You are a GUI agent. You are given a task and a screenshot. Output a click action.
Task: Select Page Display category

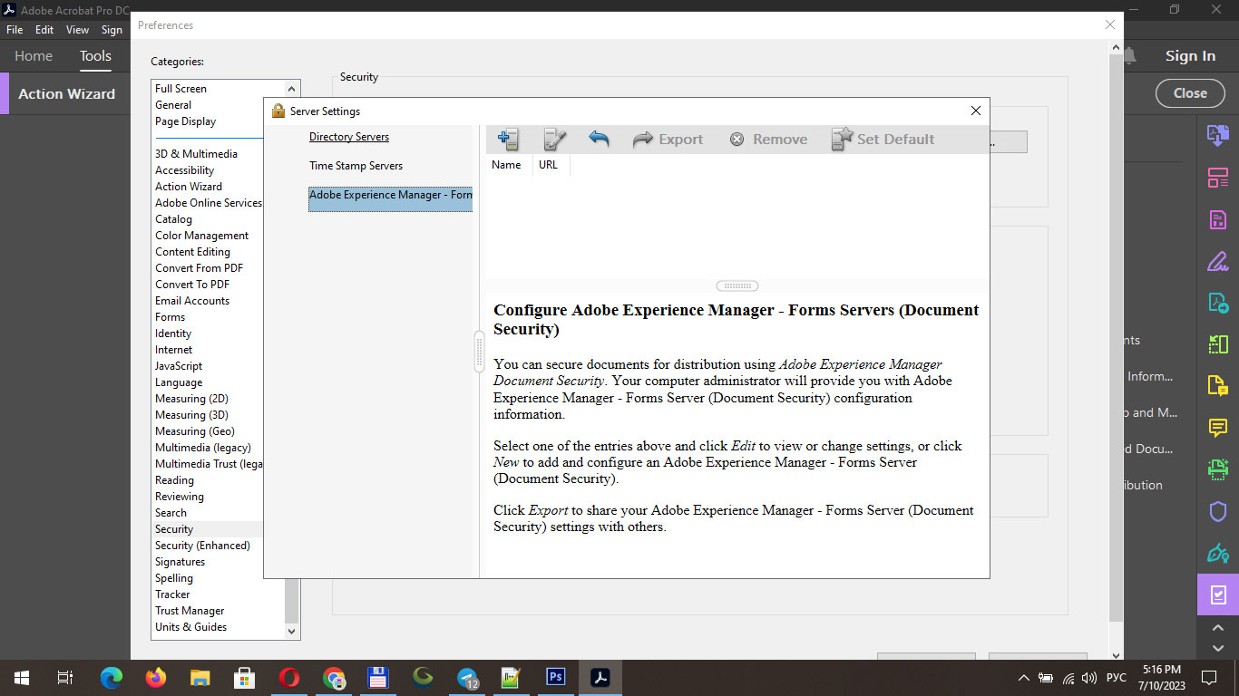185,121
